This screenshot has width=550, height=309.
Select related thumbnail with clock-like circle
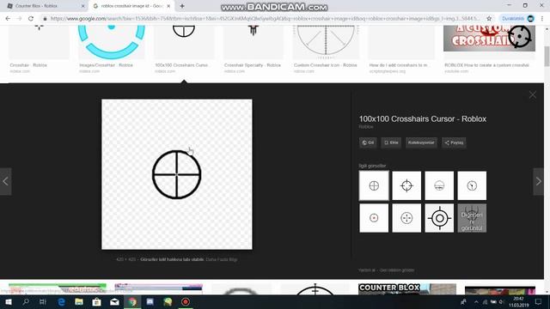pyautogui.click(x=472, y=185)
